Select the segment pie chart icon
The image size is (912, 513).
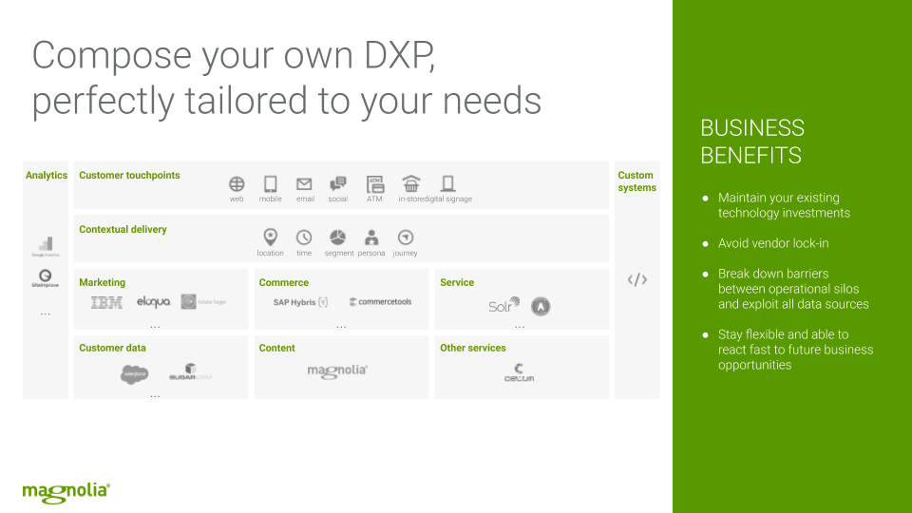(x=337, y=237)
